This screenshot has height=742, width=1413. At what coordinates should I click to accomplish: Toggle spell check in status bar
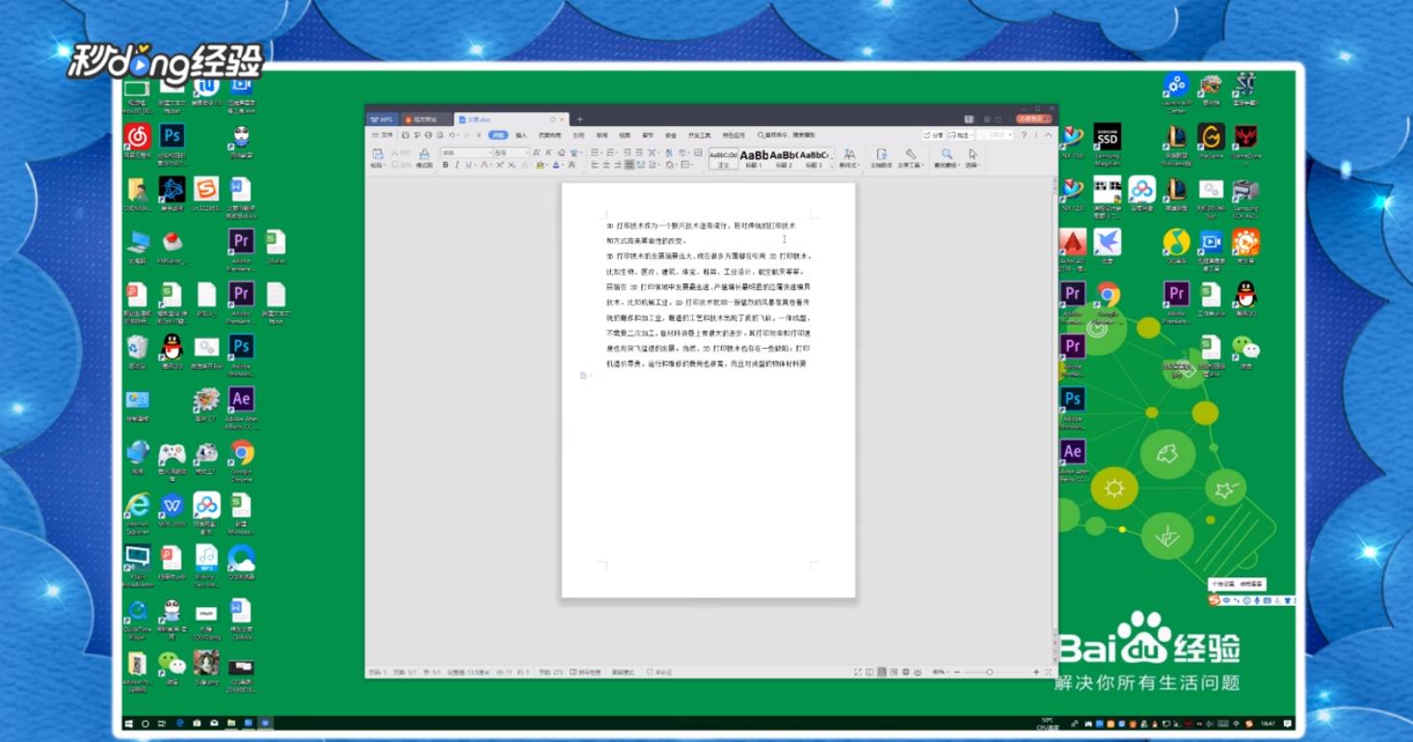click(x=584, y=672)
